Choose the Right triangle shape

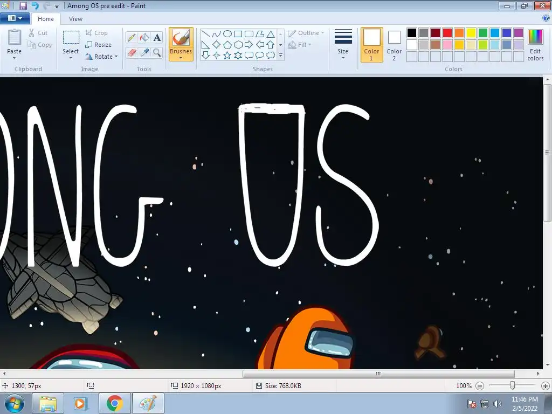tap(206, 45)
